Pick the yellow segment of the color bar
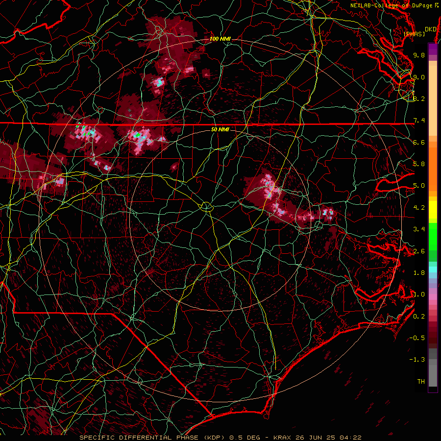 [x=433, y=210]
